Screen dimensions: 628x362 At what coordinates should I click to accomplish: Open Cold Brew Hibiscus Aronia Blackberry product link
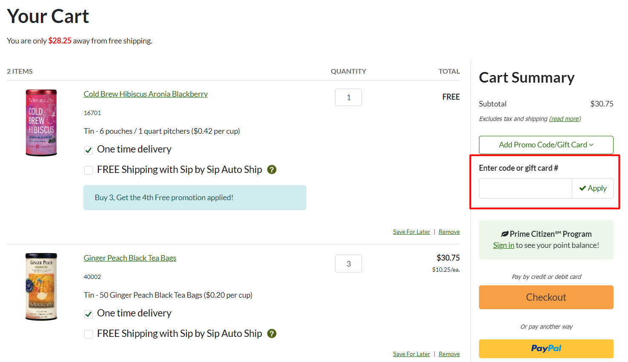tap(146, 94)
